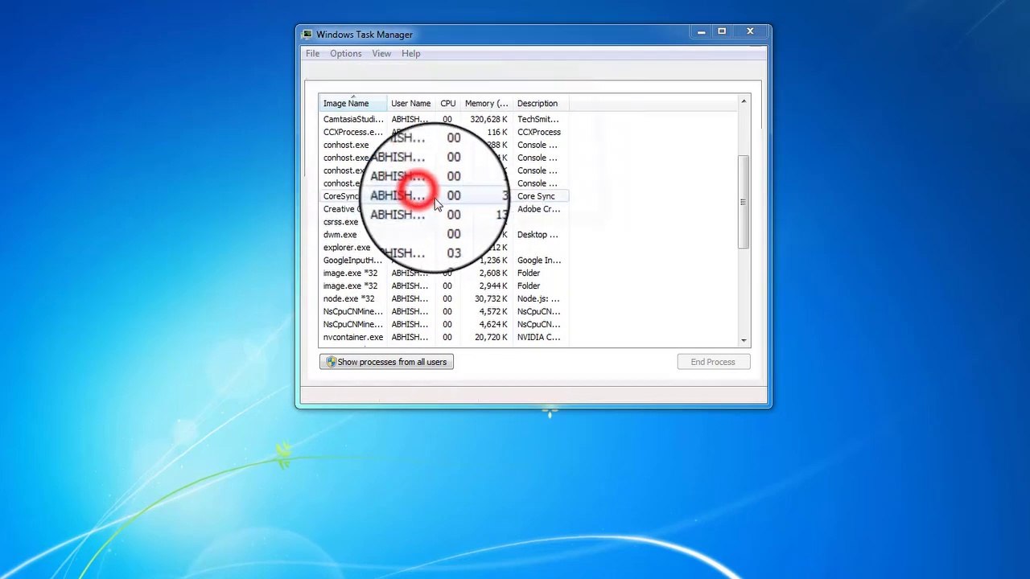
Task: Click the Desktop ... description cell
Action: pyautogui.click(x=538, y=235)
